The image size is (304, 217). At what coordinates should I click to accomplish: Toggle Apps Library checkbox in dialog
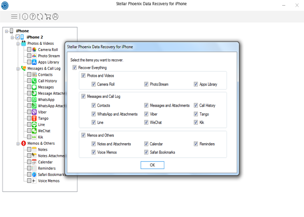click(x=196, y=84)
